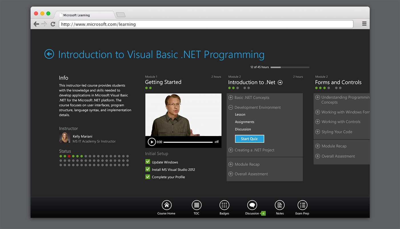Click arrow icon next to Introduction to .Net
400x229 pixels.
(x=280, y=82)
